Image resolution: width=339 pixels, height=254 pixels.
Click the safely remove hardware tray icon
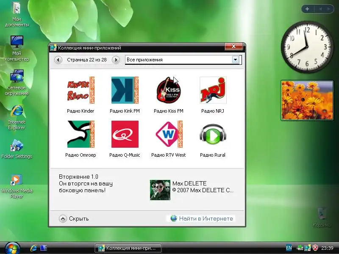point(300,248)
